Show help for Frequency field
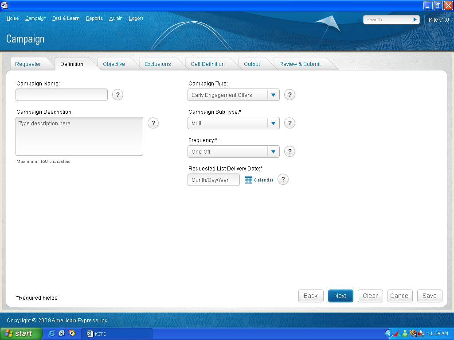Viewport: 454px width, 340px height. (290, 151)
